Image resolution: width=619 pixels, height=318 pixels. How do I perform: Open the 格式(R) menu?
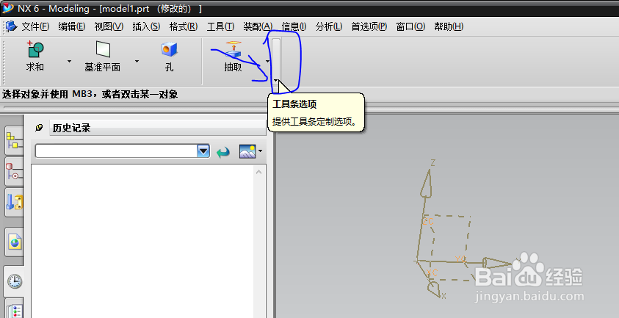183,26
